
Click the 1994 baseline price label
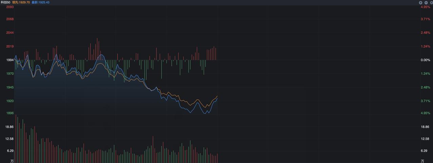pyautogui.click(x=10, y=60)
